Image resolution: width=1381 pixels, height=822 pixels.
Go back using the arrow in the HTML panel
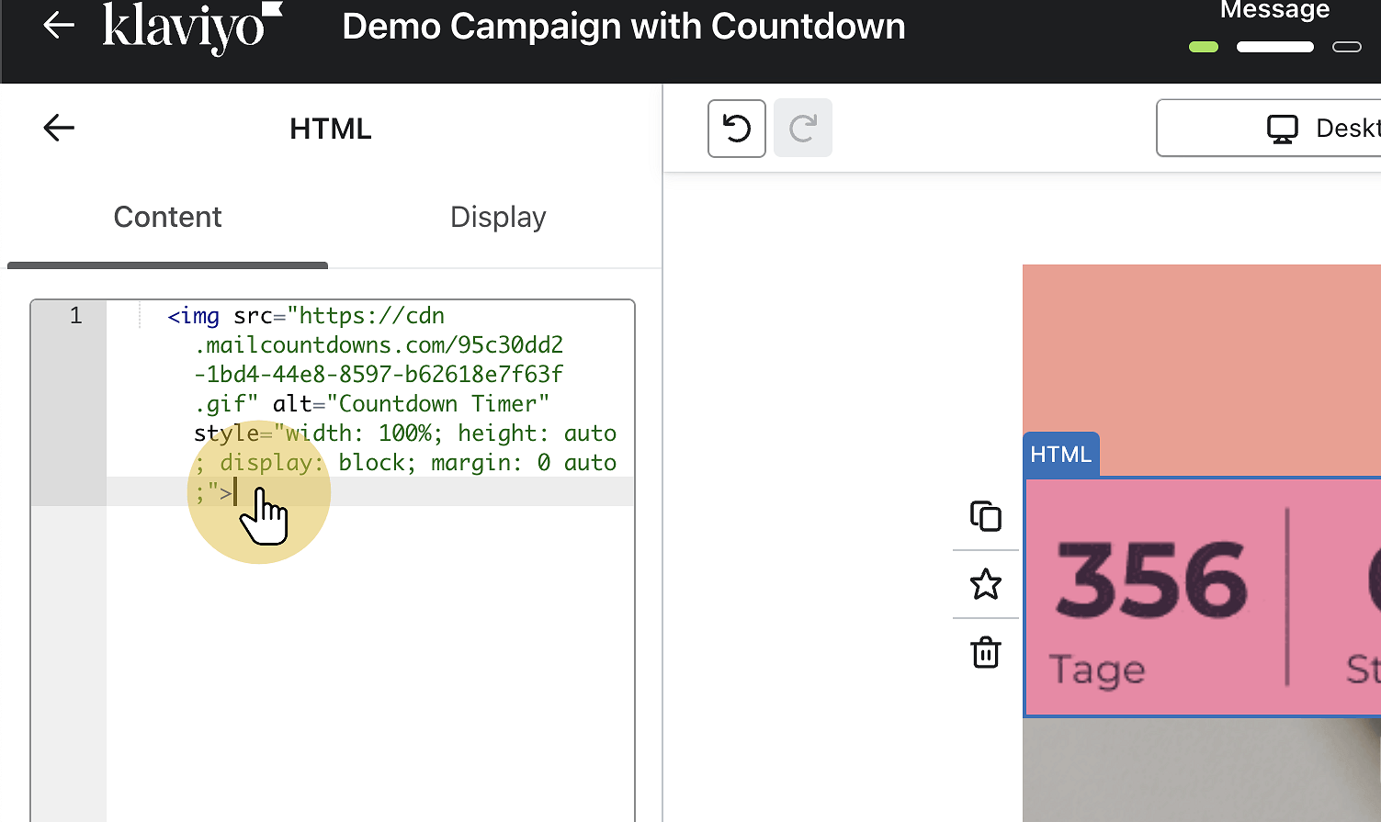pos(58,128)
